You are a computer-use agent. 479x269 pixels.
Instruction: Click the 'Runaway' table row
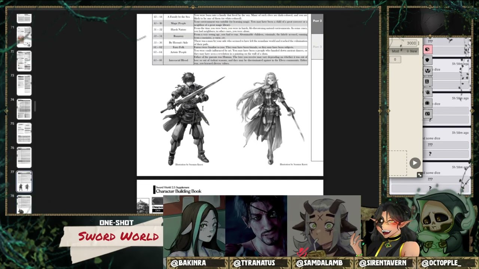[x=230, y=36]
